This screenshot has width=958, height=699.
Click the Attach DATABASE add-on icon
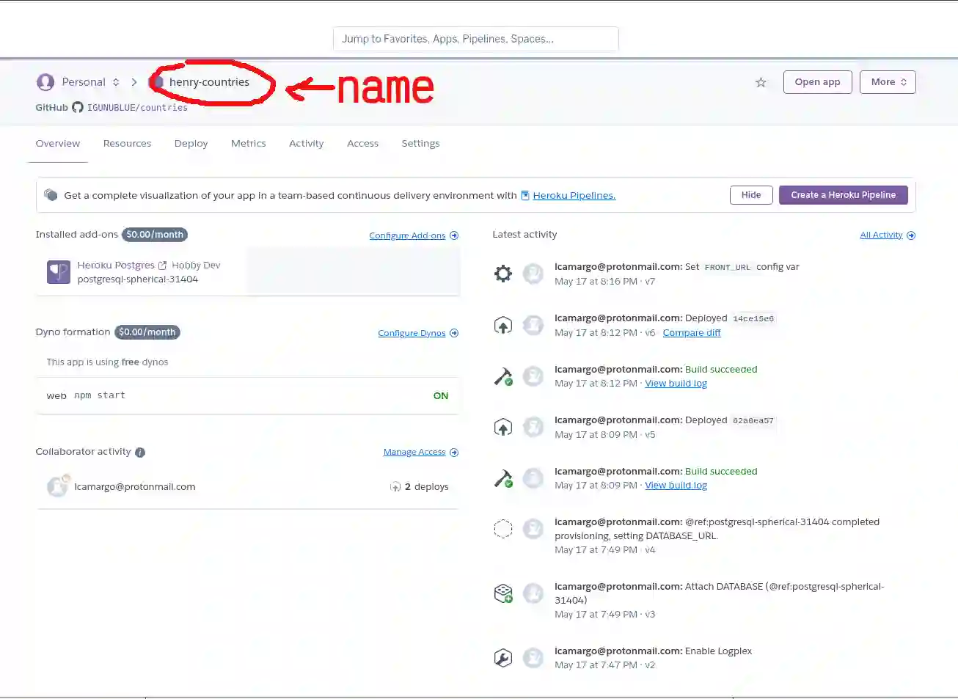[x=503, y=593]
